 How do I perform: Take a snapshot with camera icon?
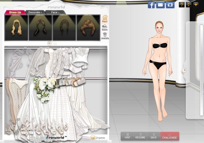coord(170,5)
